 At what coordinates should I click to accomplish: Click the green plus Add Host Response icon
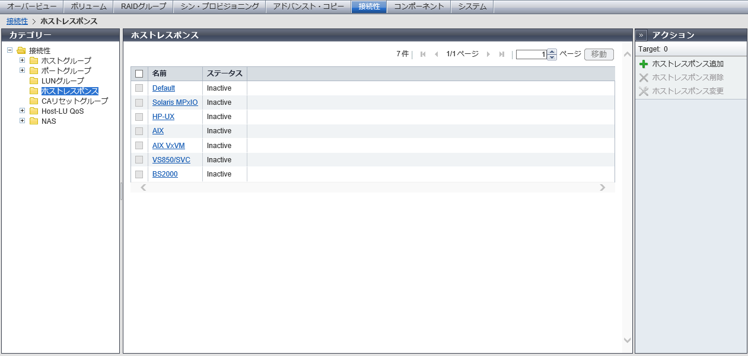point(644,64)
